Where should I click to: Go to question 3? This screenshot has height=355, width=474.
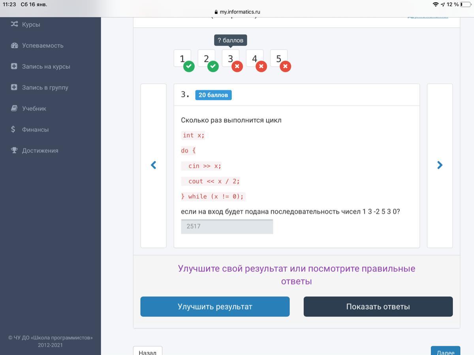point(230,58)
